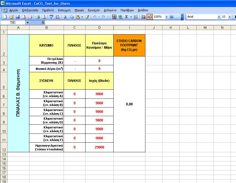This screenshot has height=183, width=236.
Task: Select the 0,00 carbon footprint result cell
Action: (129, 104)
